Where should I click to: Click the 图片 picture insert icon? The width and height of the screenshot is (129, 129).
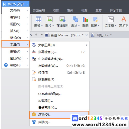point(50,19)
